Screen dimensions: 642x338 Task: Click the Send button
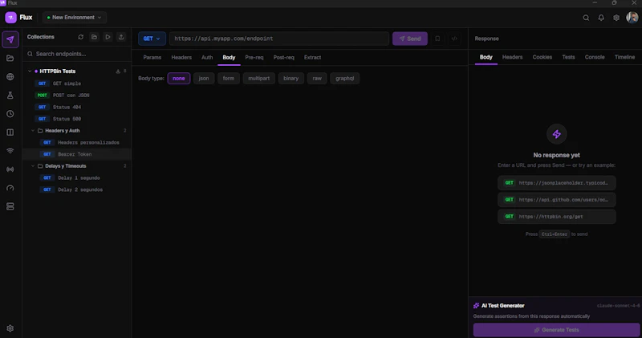(410, 39)
